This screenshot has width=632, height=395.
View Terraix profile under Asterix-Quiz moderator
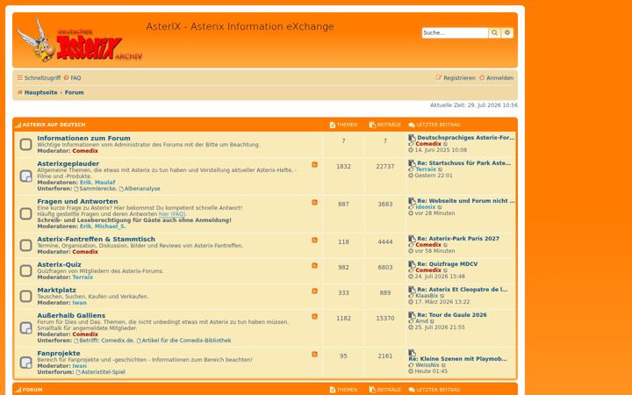tap(83, 277)
